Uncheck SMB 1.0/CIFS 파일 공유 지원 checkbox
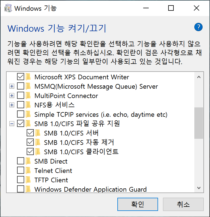Image resolution: width=210 pixels, height=217 pixels. click(21, 123)
